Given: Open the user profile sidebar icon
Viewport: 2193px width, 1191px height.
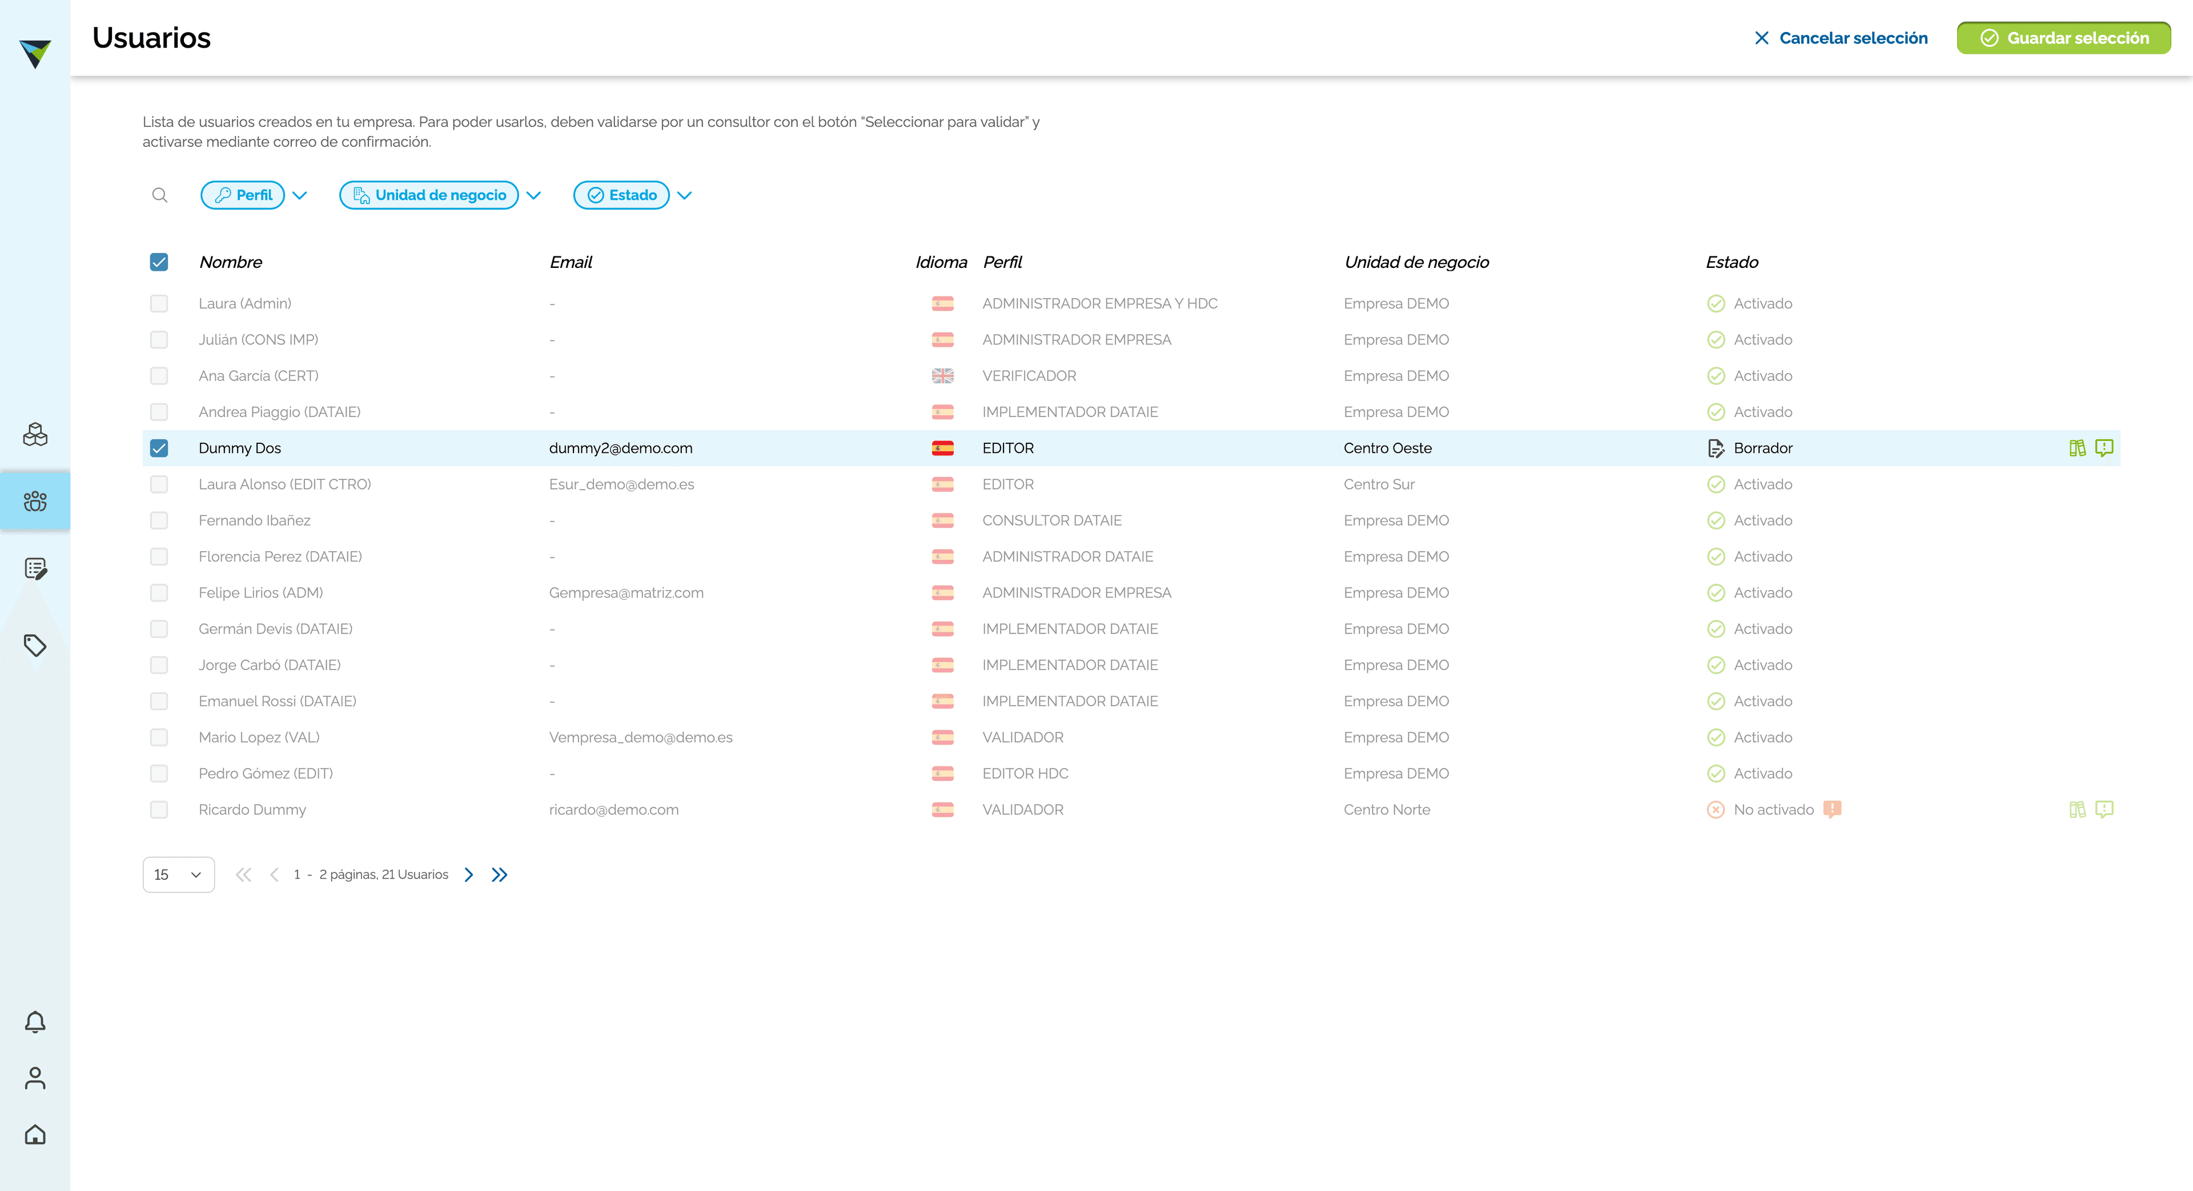Looking at the screenshot, I should coord(35,1078).
